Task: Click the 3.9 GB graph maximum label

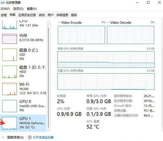Action: pyautogui.click(x=151, y=70)
